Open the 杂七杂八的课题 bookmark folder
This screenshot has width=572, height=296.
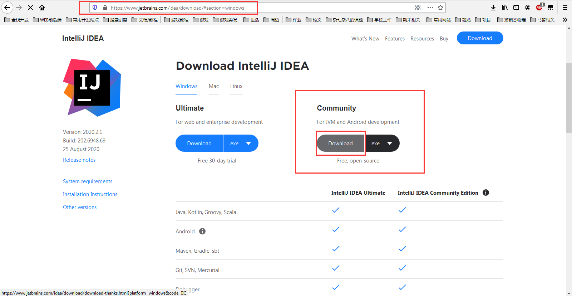[x=344, y=20]
